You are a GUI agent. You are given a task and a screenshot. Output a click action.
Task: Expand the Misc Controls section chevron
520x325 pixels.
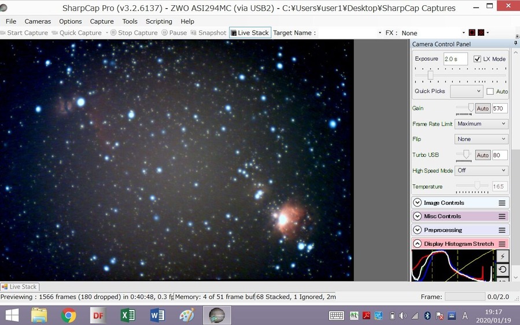[417, 216]
